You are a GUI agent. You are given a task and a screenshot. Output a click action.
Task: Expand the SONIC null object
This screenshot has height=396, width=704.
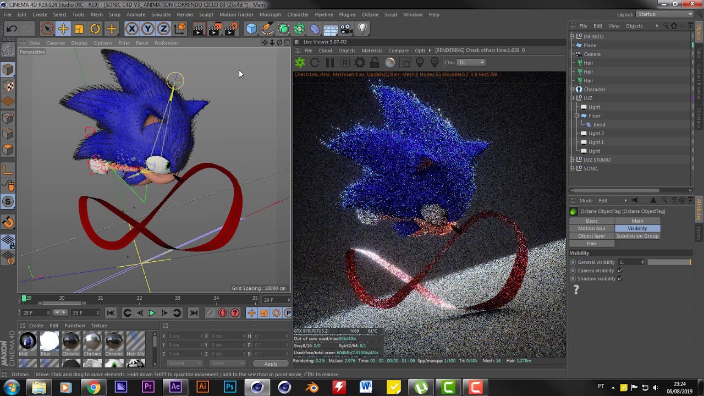pyautogui.click(x=572, y=168)
